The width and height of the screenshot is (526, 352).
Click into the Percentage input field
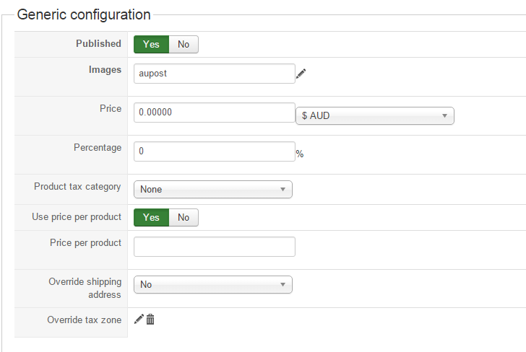(x=214, y=151)
